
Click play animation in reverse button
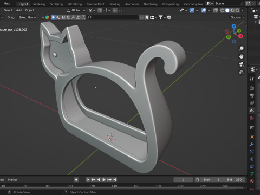click(x=99, y=180)
